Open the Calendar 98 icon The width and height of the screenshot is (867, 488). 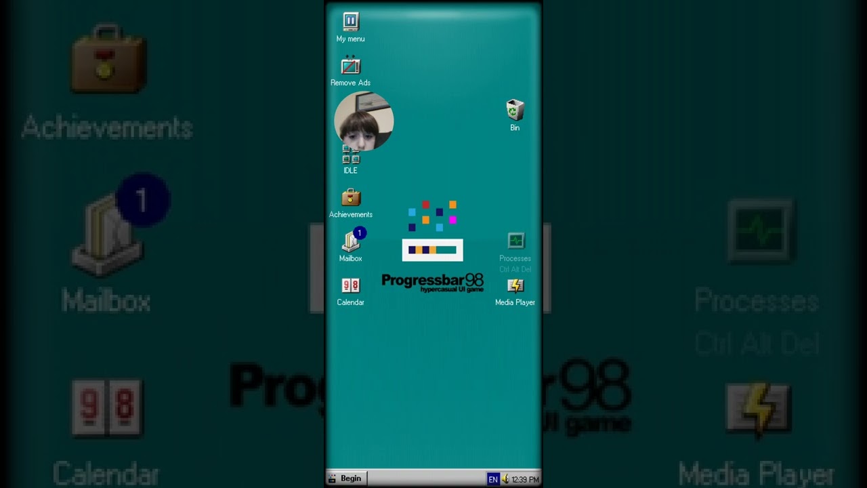350,285
